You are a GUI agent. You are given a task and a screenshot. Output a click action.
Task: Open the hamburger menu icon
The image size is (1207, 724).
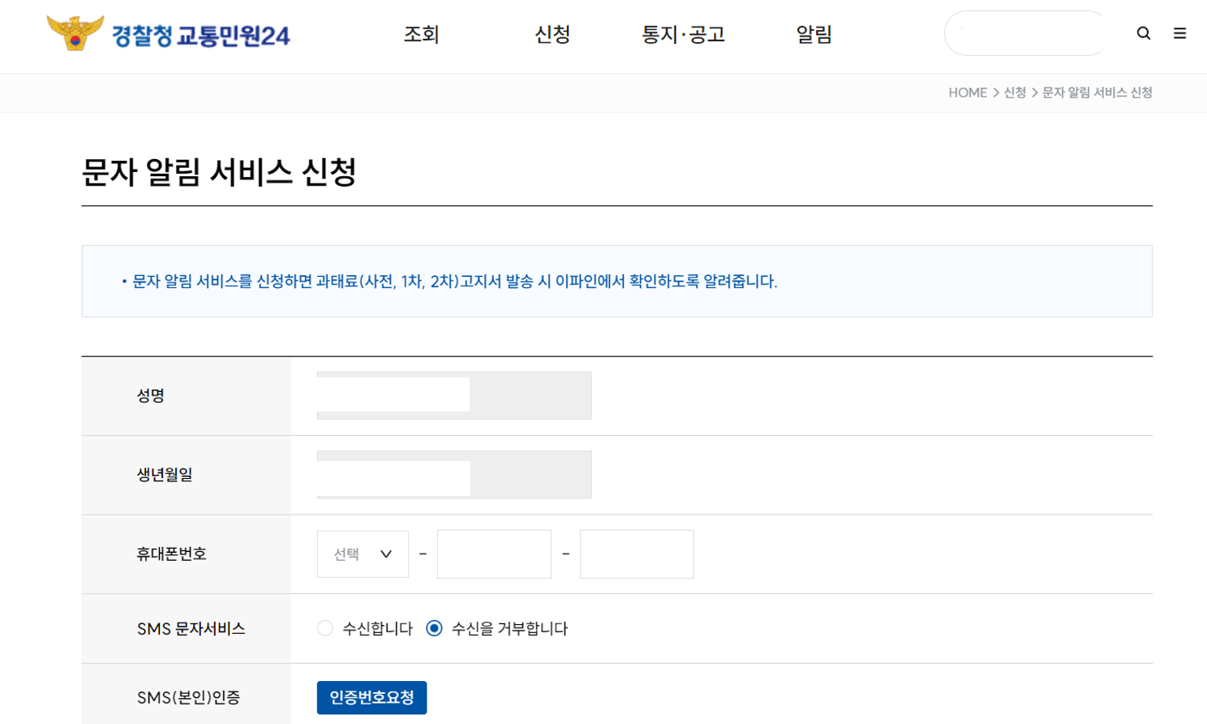[1180, 33]
